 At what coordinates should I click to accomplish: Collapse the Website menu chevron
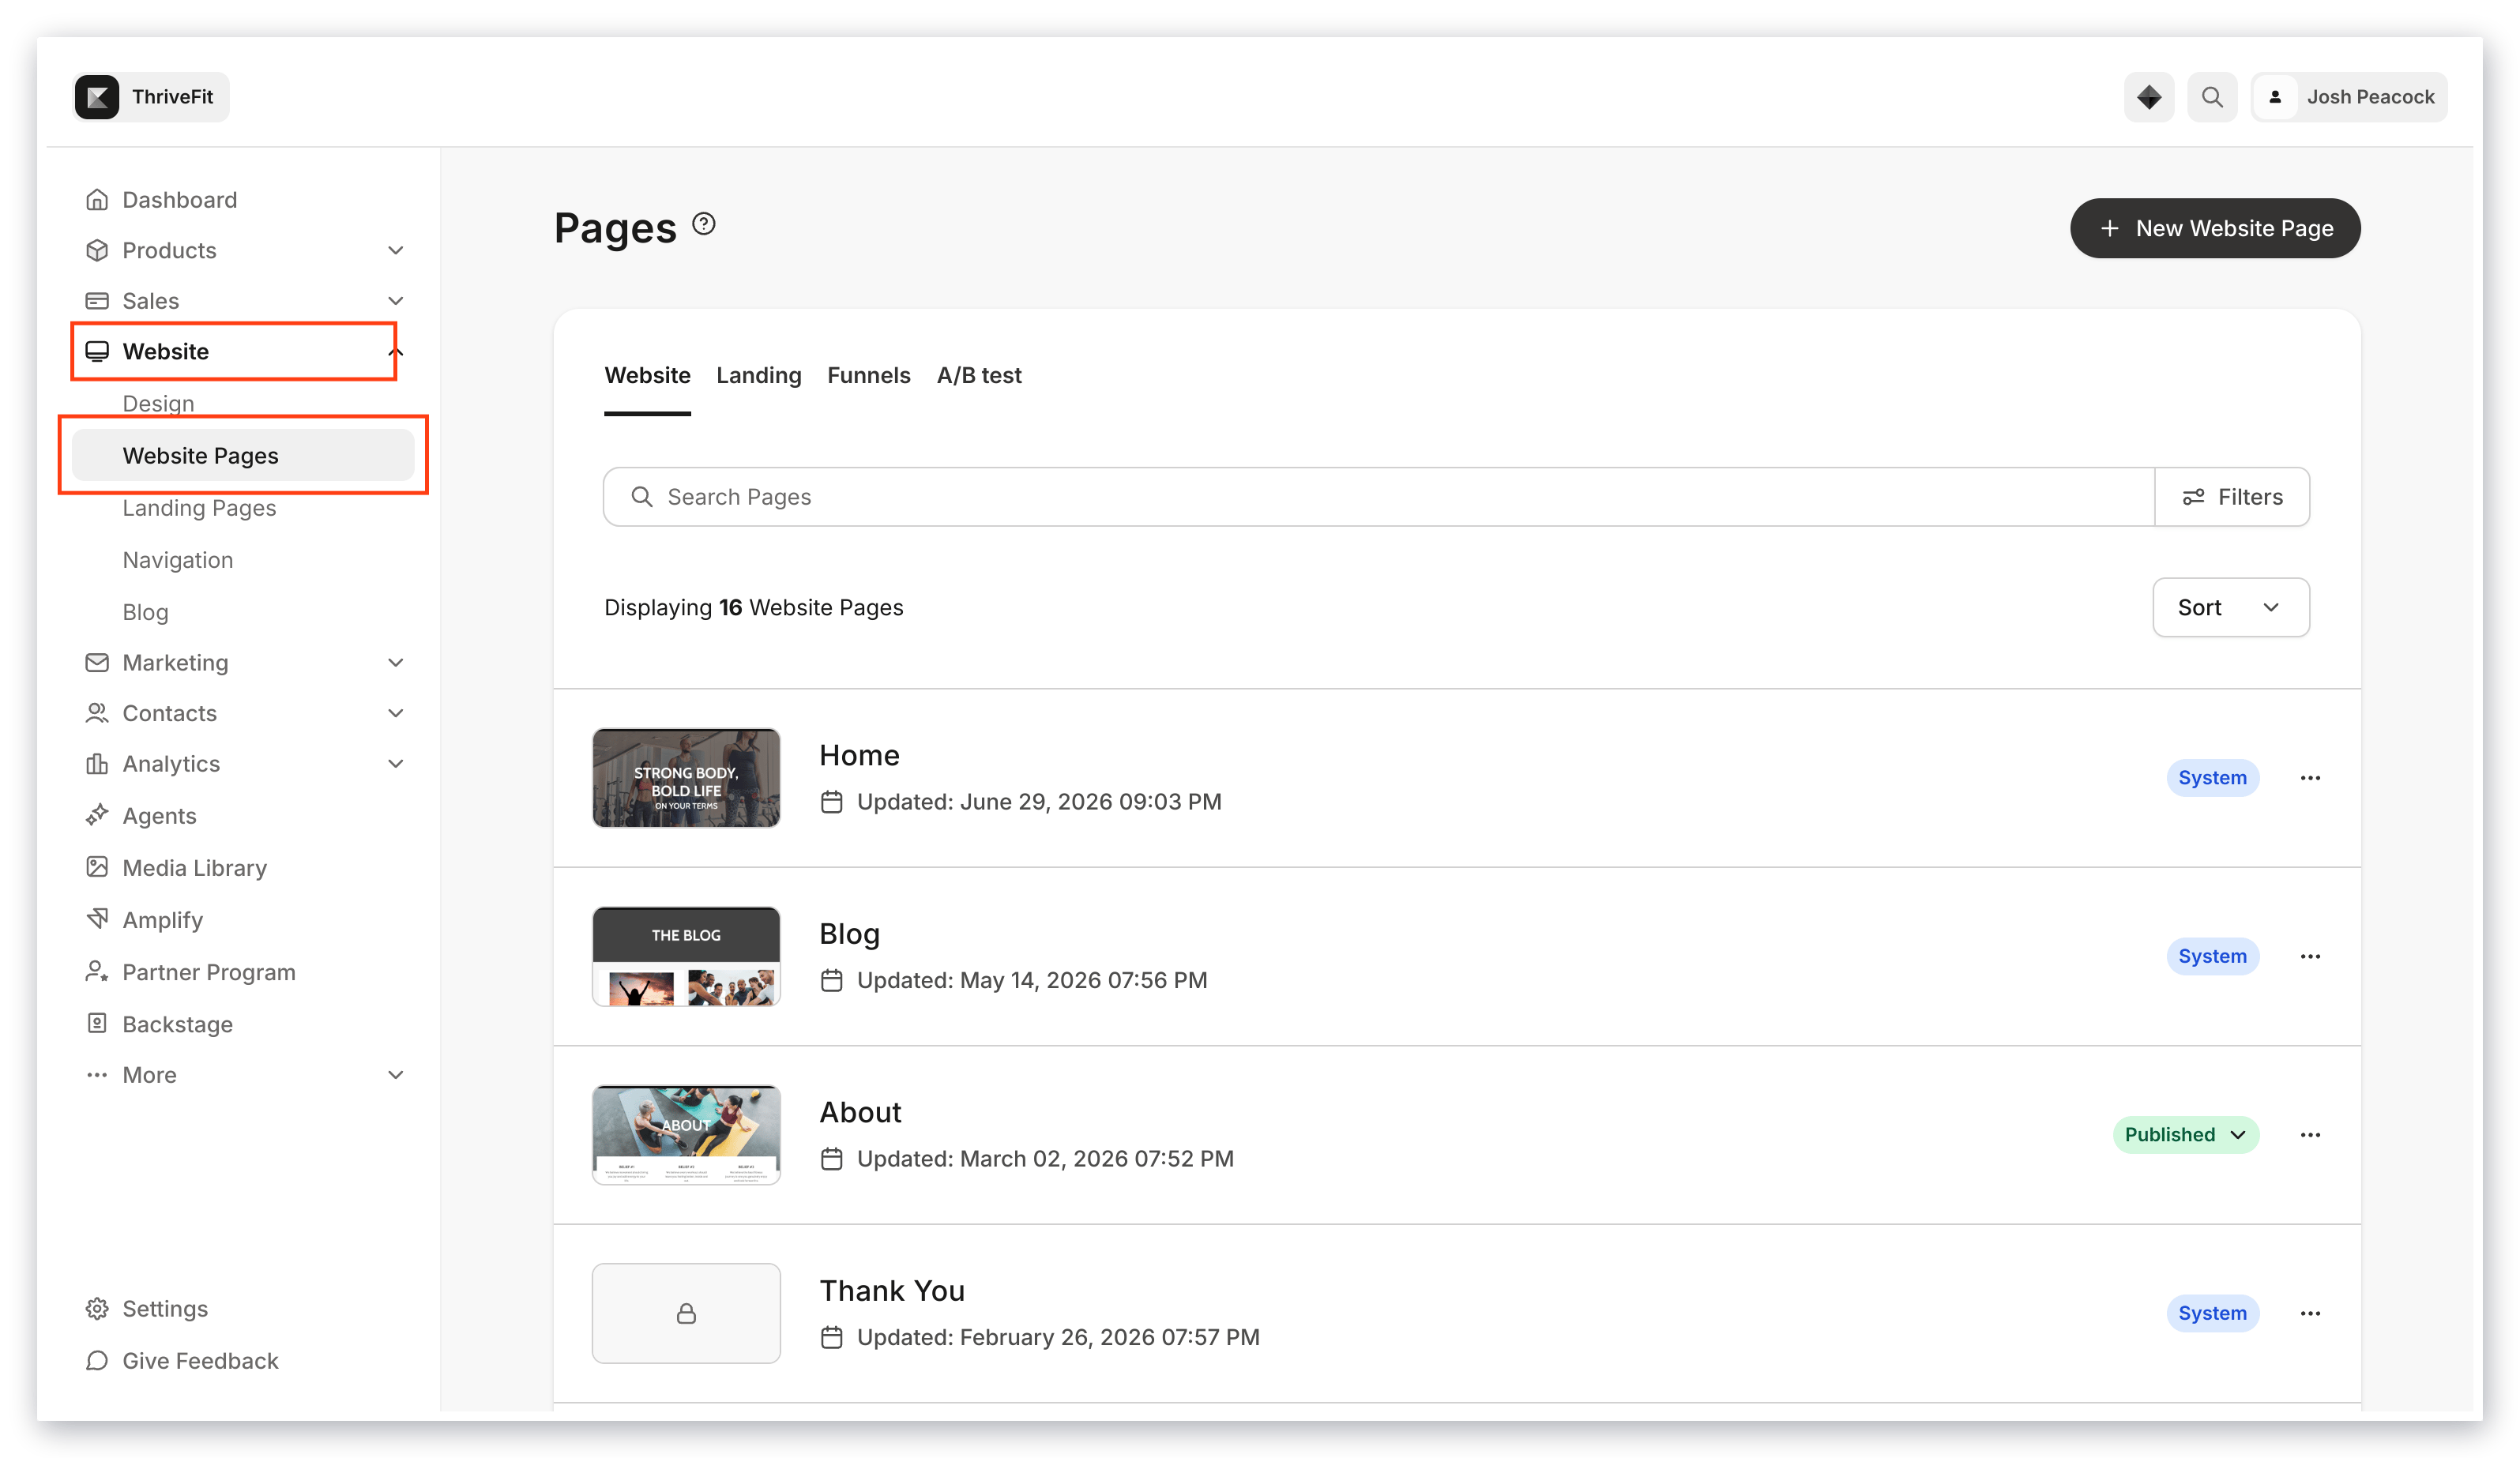point(396,351)
